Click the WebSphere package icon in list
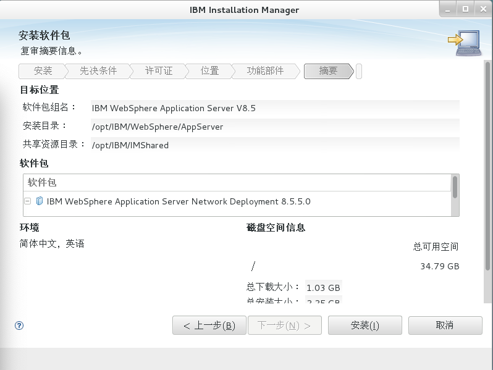The width and height of the screenshot is (493, 370). [40, 201]
